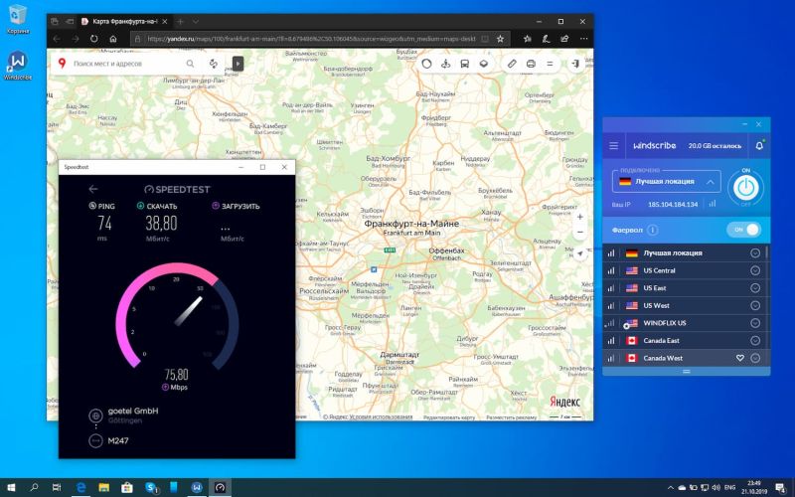Select the Yandex map browser tab

click(x=122, y=21)
